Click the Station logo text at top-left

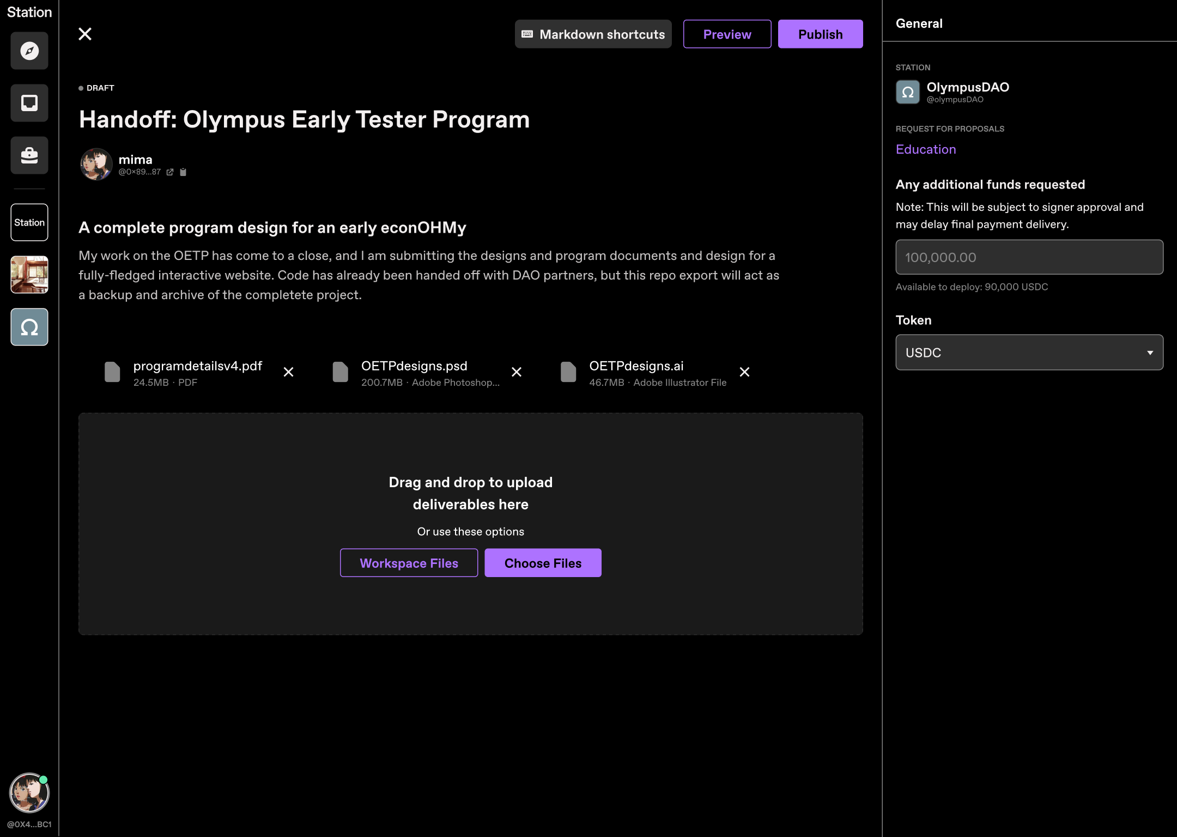point(29,12)
